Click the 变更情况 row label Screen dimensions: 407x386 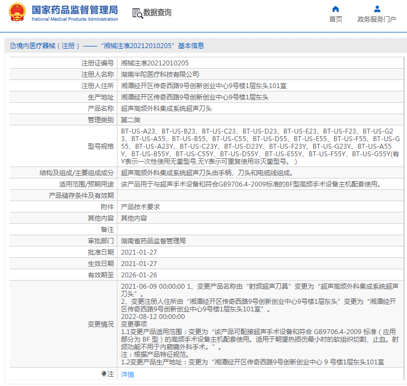[x=101, y=324]
